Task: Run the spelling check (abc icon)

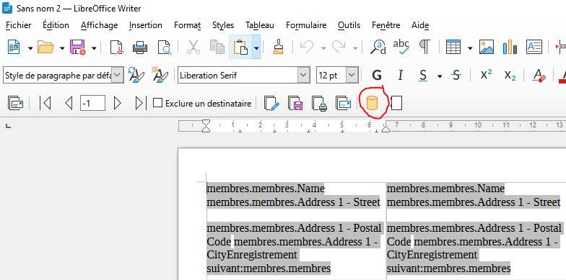Action: (401, 47)
